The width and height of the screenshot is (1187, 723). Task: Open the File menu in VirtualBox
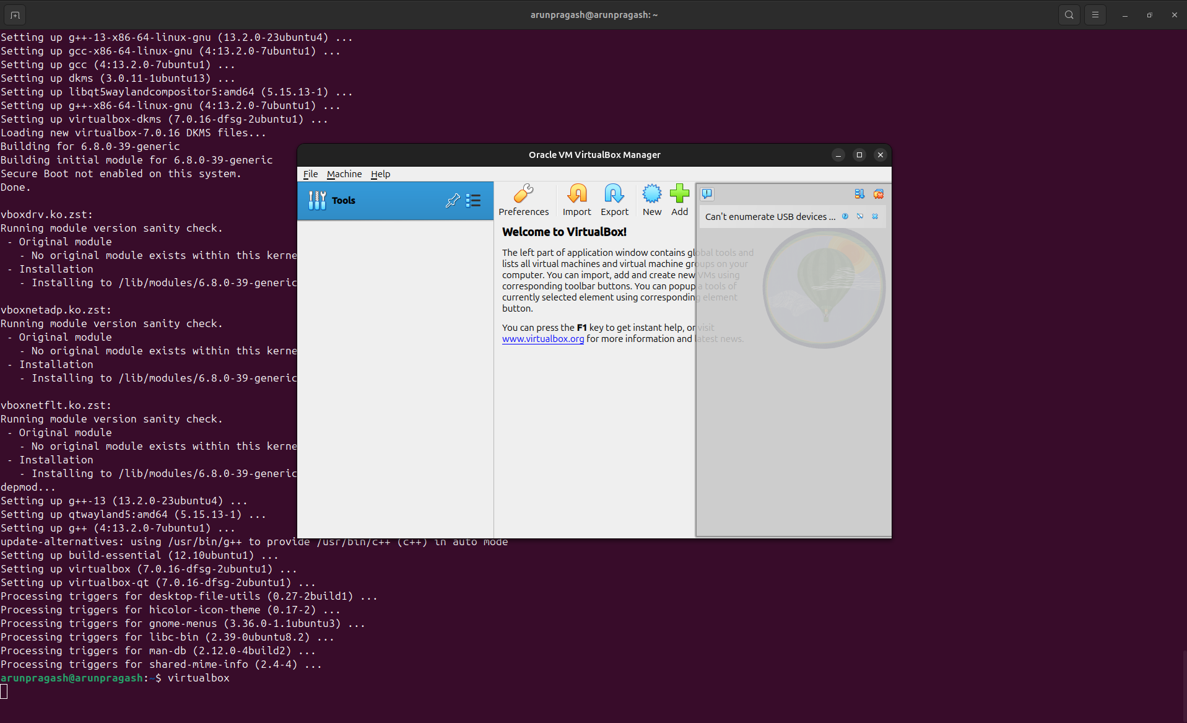point(310,174)
